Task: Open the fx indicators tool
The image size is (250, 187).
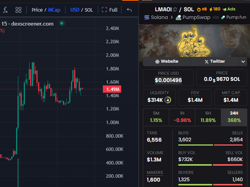Action: 5,10
